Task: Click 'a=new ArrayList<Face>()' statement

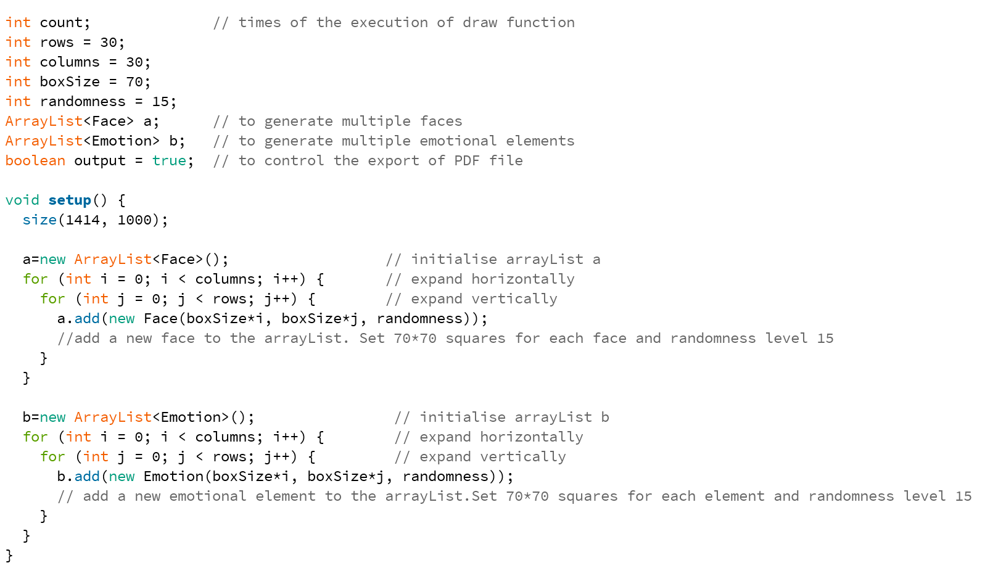Action: 126,260
